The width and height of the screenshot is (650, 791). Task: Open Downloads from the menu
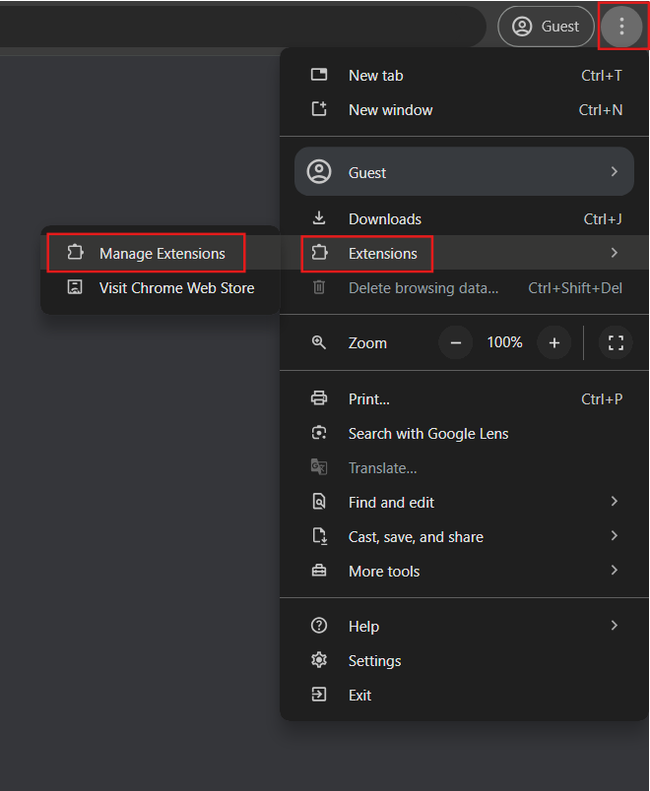point(384,219)
